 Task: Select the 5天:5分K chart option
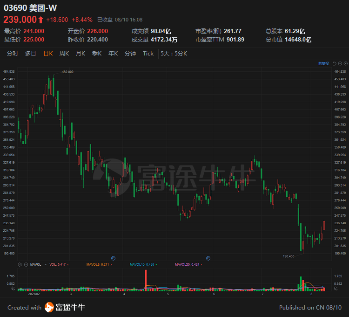[x=174, y=54]
